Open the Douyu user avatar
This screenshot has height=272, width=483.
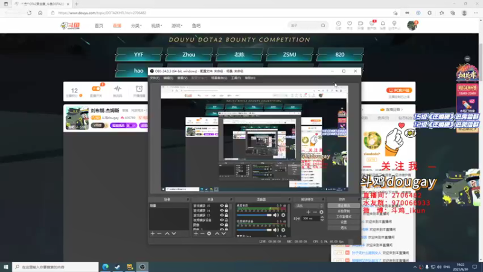coord(412,25)
